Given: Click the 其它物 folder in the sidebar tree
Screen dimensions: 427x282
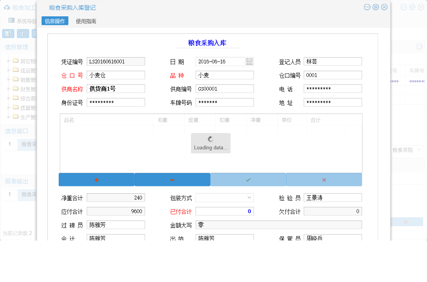Looking at the screenshot, I should point(21,60).
